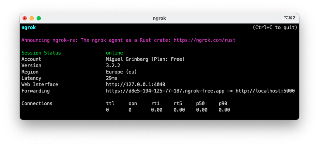Image resolution: width=319 pixels, height=146 pixels.
Task: Click the 0.00 value under p90
Action: pyautogui.click(x=224, y=110)
